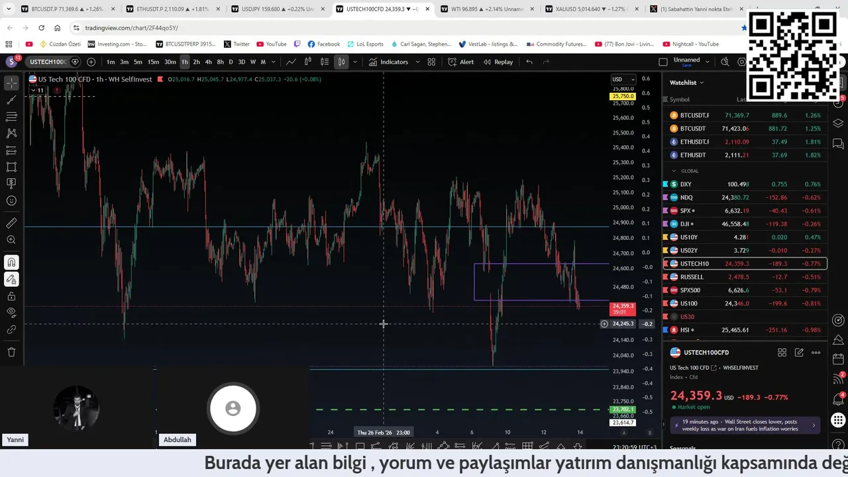This screenshot has width=848, height=477.
Task: Expand the chart style dropdown arrow
Action: pos(355,62)
